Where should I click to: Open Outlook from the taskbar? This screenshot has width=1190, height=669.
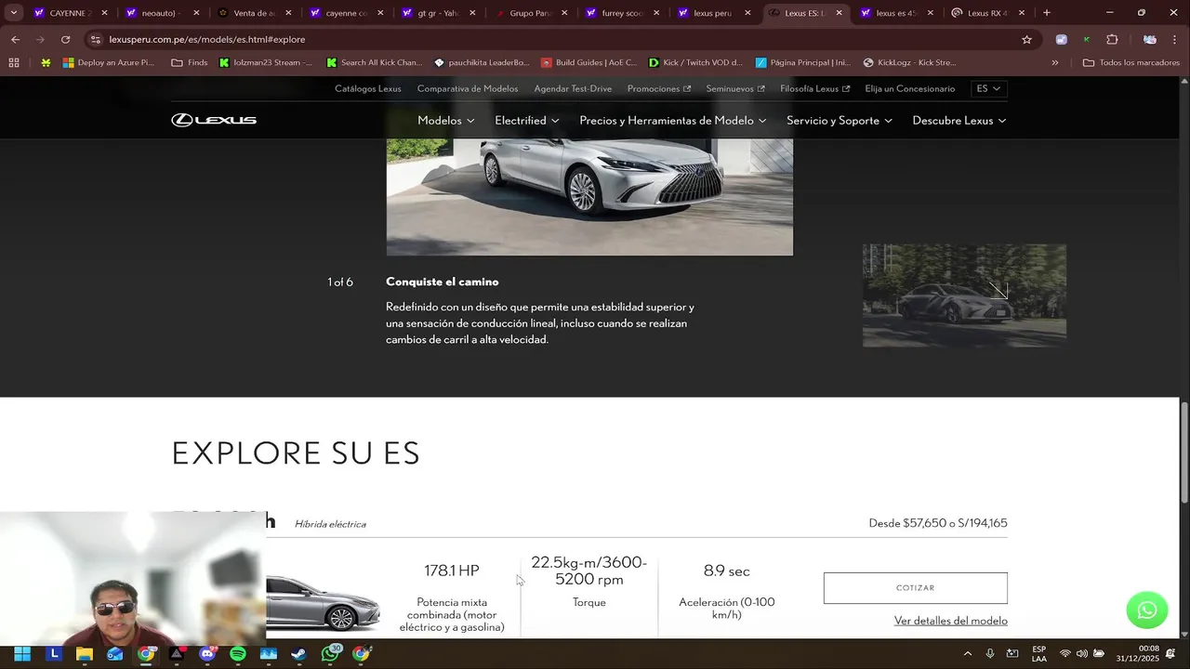pyautogui.click(x=115, y=654)
